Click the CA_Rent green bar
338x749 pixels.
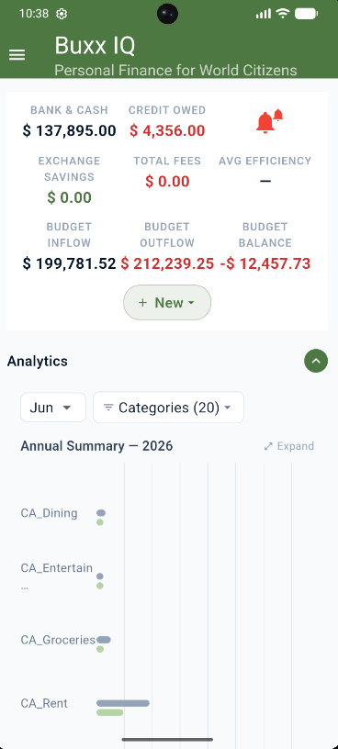[x=109, y=712]
